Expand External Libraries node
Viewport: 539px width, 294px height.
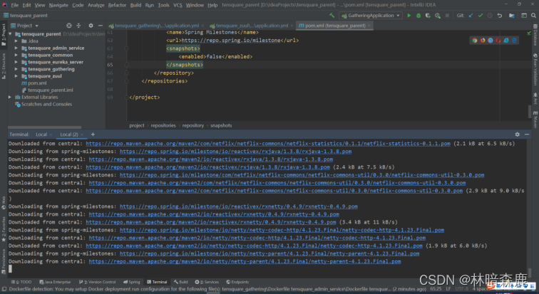(x=10, y=97)
